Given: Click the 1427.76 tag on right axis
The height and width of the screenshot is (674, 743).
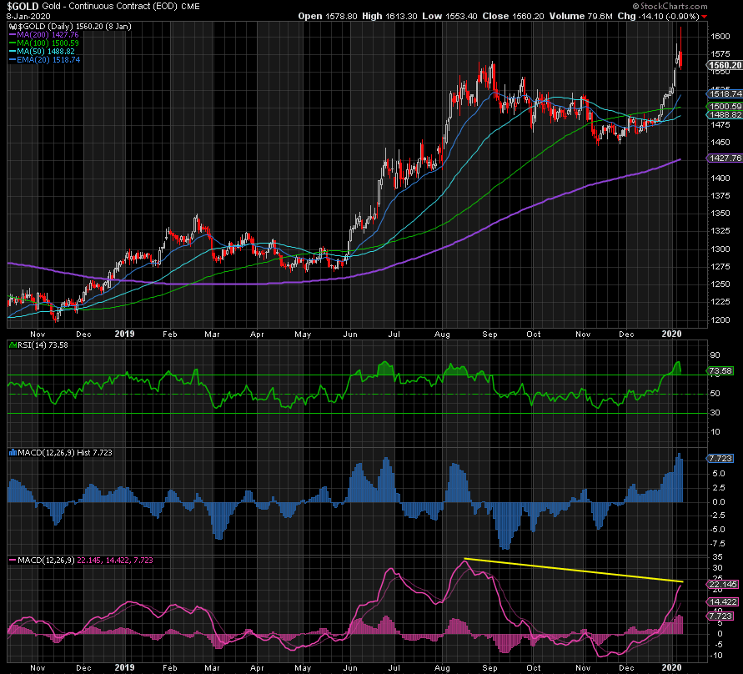Looking at the screenshot, I should [725, 158].
